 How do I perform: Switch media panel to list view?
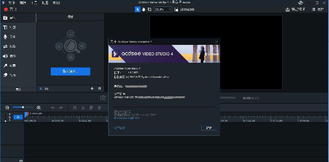pos(46,89)
